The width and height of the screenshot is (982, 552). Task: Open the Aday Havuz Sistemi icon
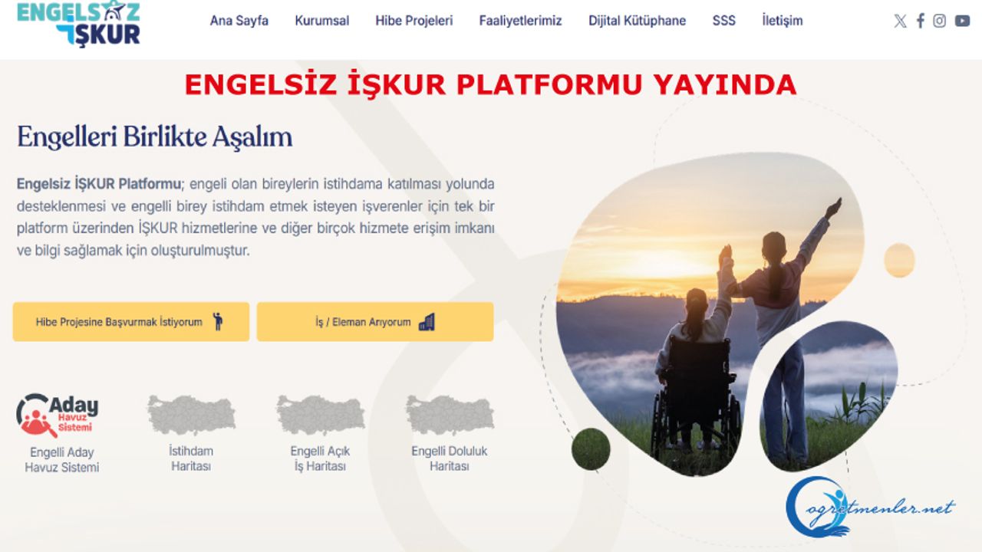(58, 415)
